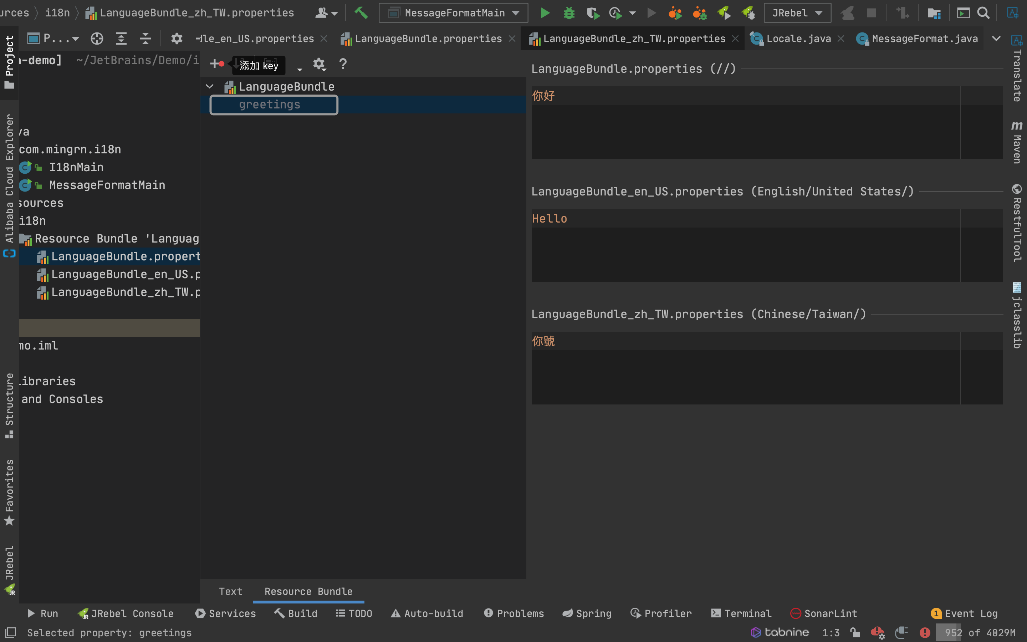Open resource bundle editor help question mark
Viewport: 1027px width, 642px height.
[343, 64]
